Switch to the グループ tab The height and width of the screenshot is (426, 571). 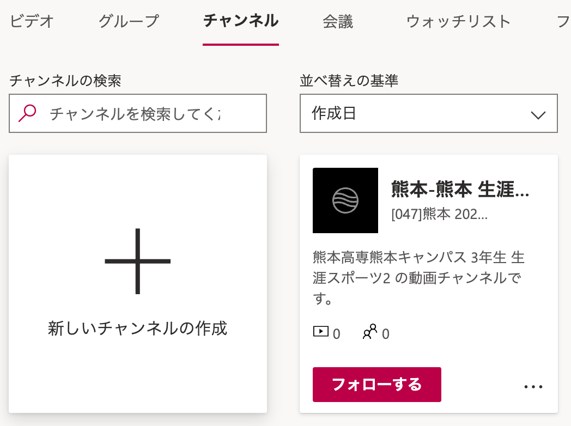click(129, 21)
